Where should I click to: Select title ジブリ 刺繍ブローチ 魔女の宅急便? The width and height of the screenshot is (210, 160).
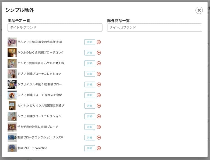[x=40, y=95]
